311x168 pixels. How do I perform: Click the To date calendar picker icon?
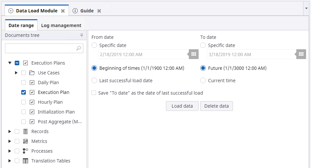point(301,54)
